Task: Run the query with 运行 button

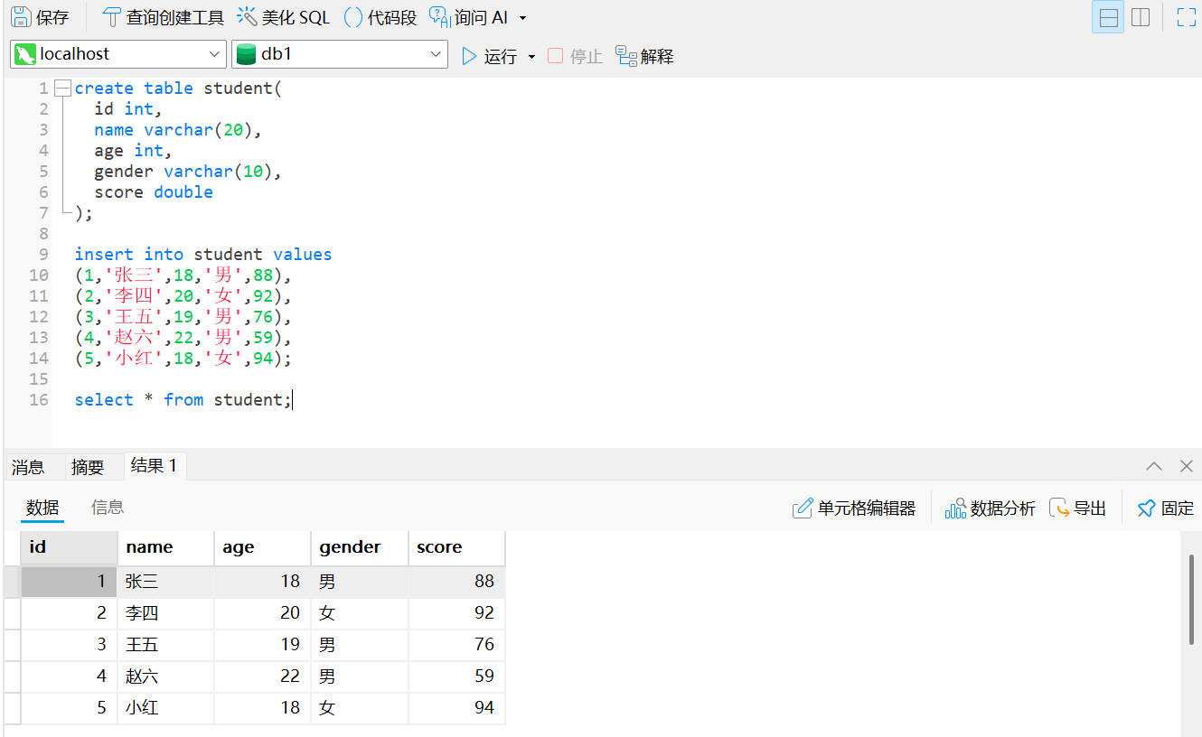Action: (489, 56)
